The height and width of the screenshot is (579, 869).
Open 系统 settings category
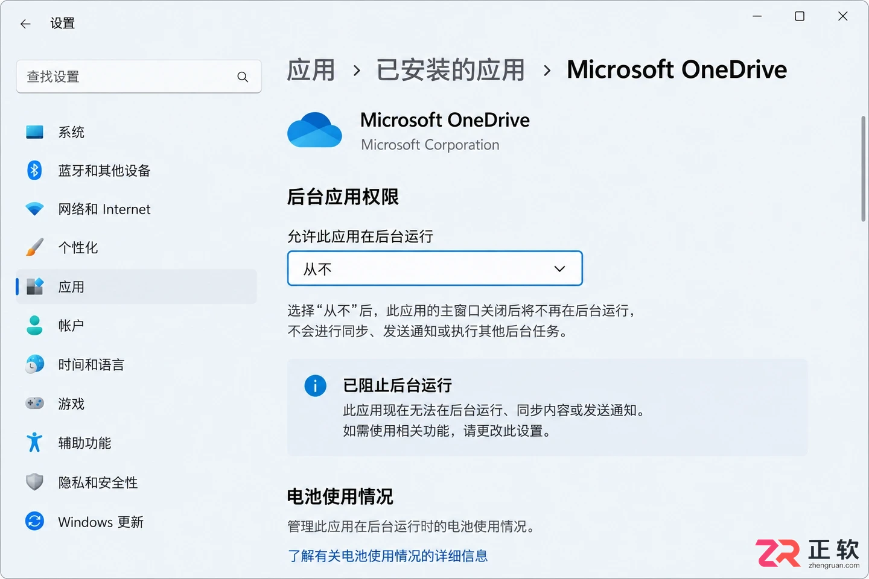coord(71,132)
